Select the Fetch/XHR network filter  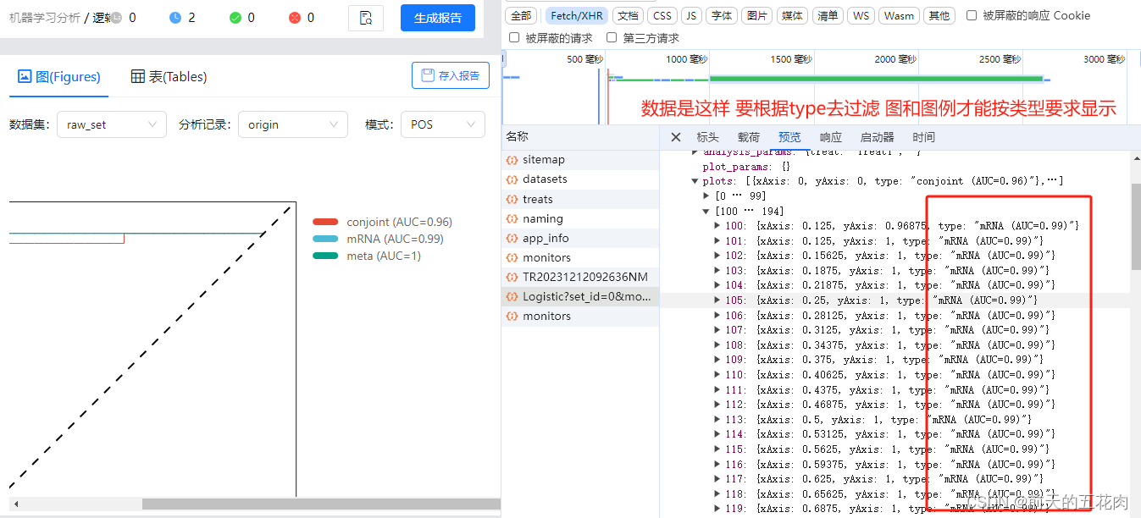point(576,15)
